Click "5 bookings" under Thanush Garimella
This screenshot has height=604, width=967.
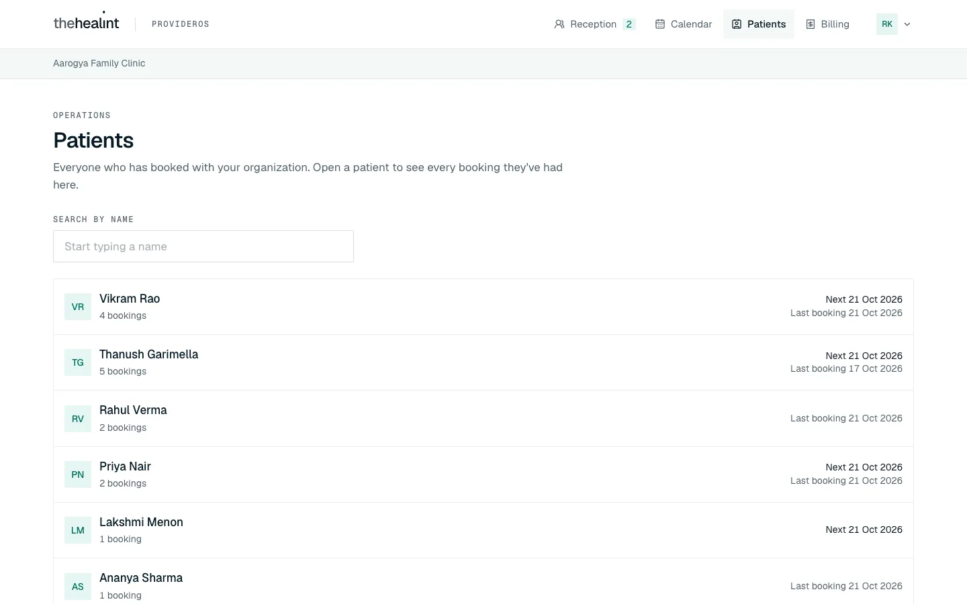[123, 371]
